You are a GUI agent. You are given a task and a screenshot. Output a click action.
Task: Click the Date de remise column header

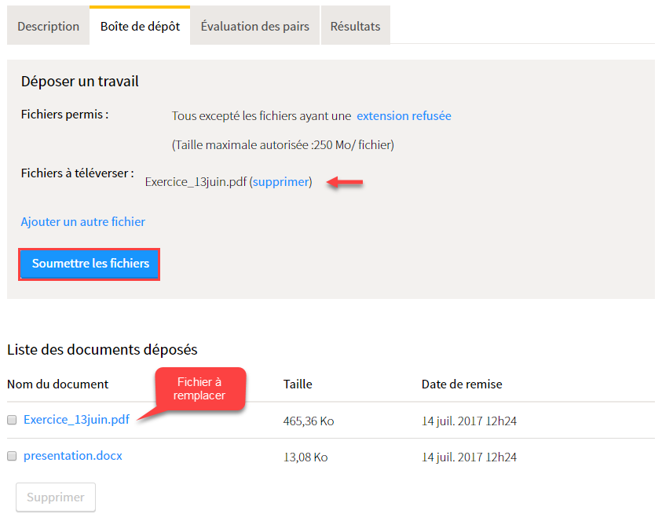coord(462,384)
